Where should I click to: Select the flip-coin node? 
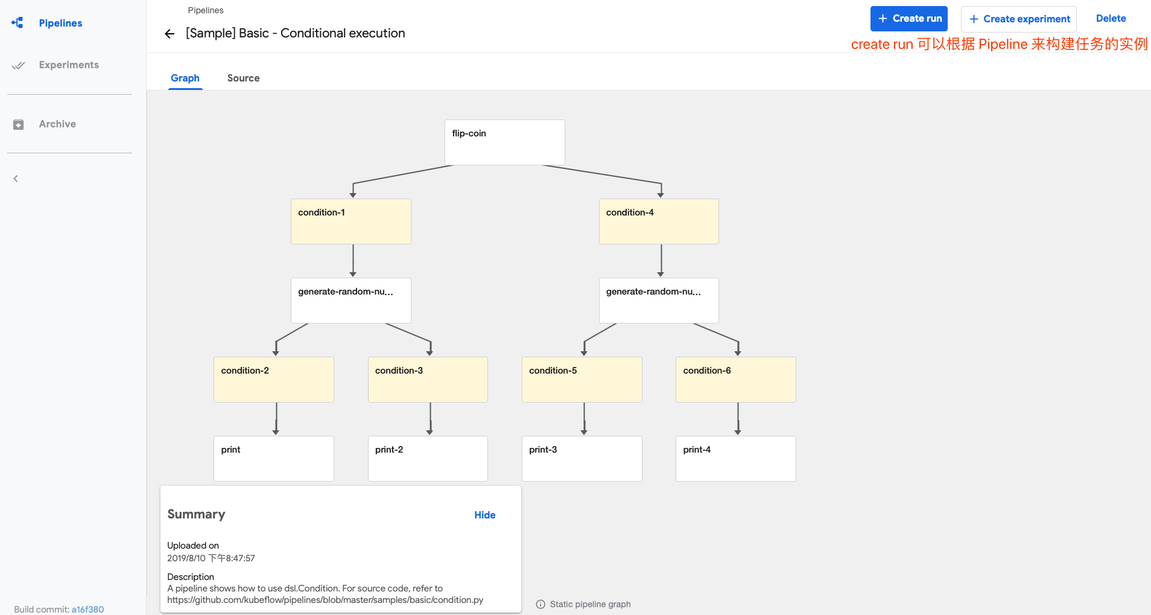504,142
